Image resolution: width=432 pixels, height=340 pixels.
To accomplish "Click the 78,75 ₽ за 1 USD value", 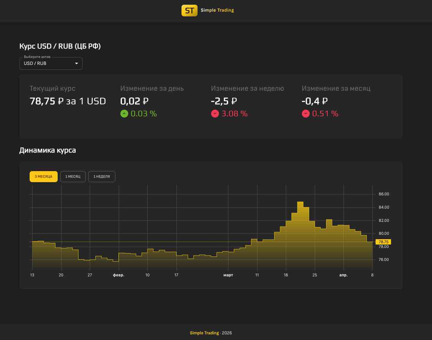I will (x=67, y=101).
